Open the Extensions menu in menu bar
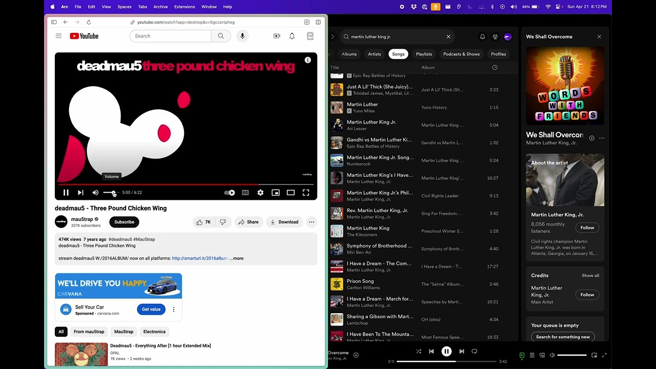The image size is (656, 369). pyautogui.click(x=184, y=7)
